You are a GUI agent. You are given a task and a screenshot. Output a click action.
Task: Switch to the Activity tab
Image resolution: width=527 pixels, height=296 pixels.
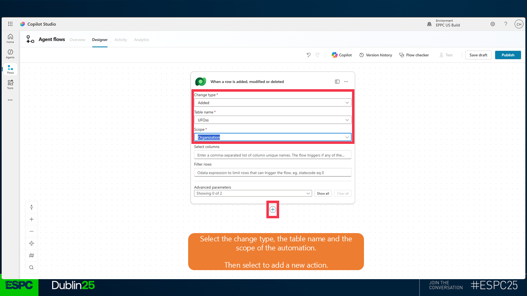click(x=121, y=40)
